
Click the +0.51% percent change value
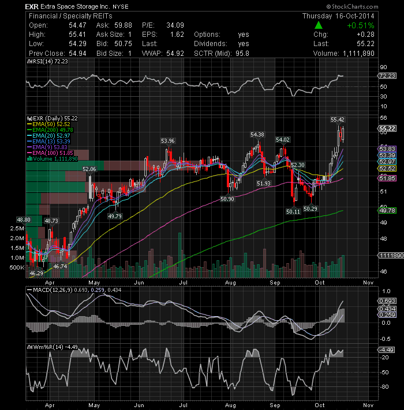pos(361,25)
